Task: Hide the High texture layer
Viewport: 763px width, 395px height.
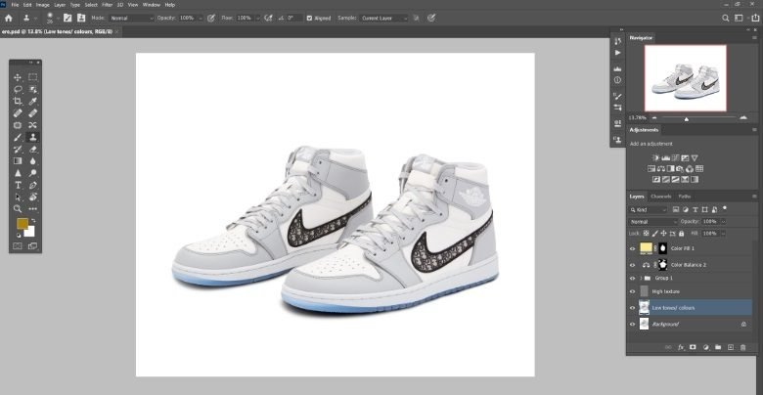Action: coord(633,291)
